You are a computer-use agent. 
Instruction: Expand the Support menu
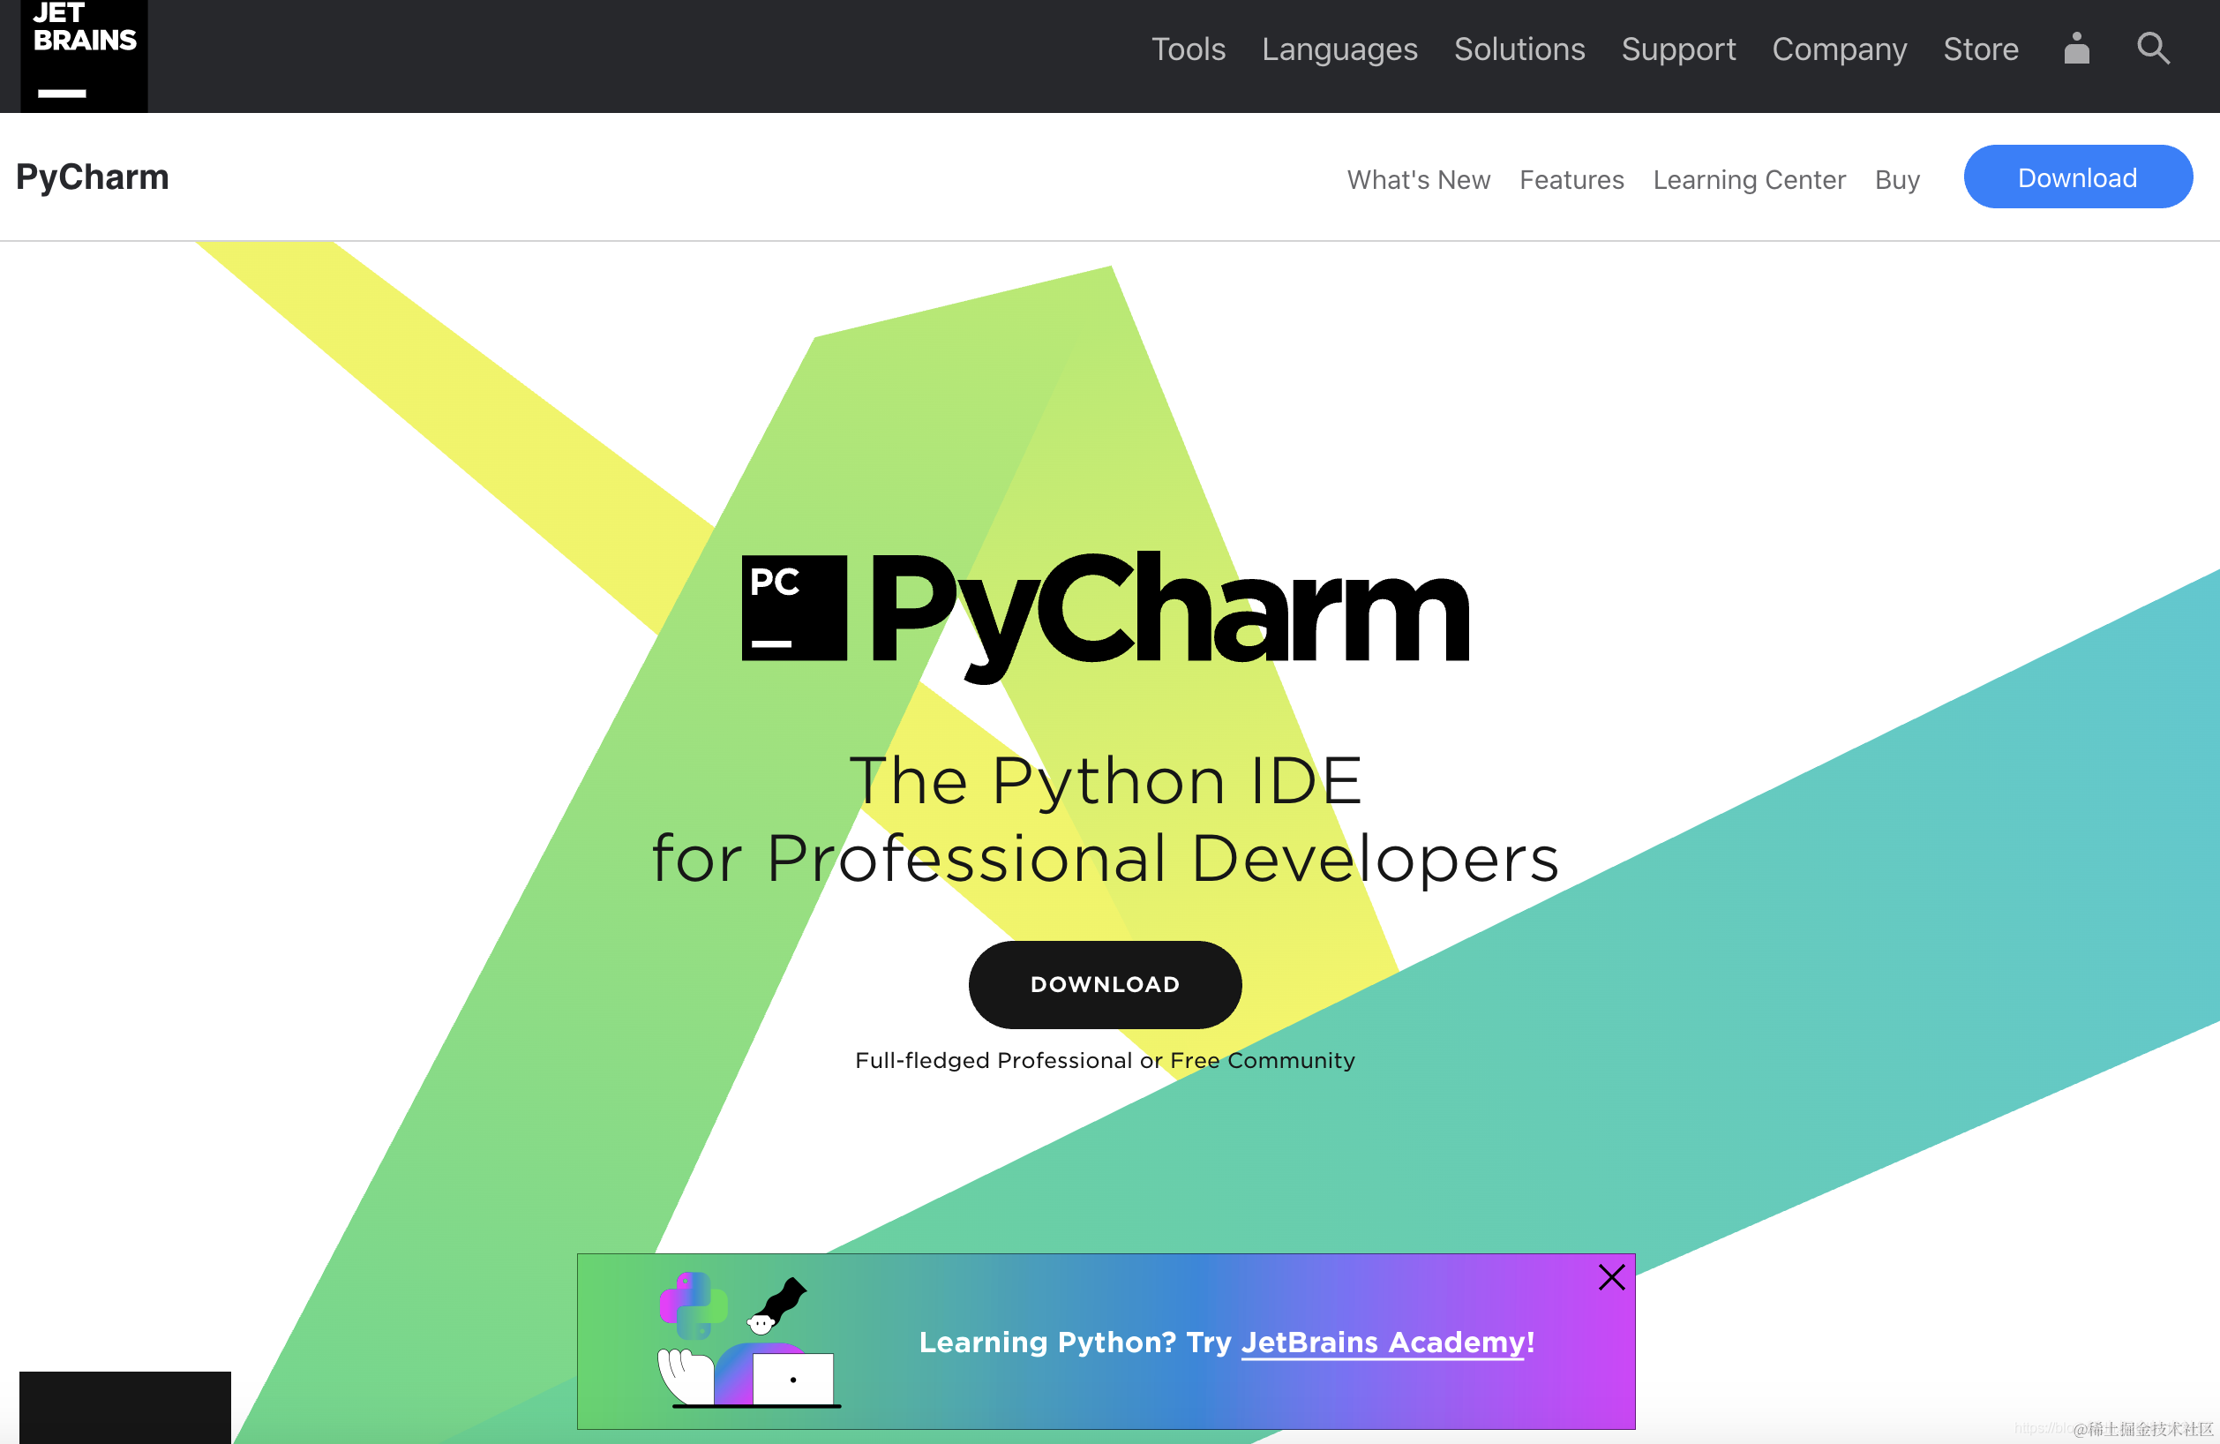pos(1677,49)
